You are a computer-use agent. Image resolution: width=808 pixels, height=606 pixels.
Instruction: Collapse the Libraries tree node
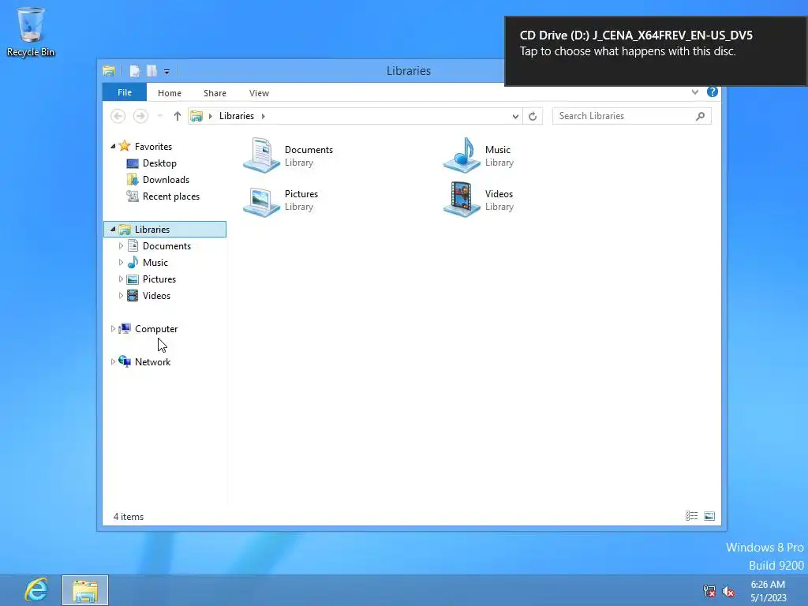point(113,230)
